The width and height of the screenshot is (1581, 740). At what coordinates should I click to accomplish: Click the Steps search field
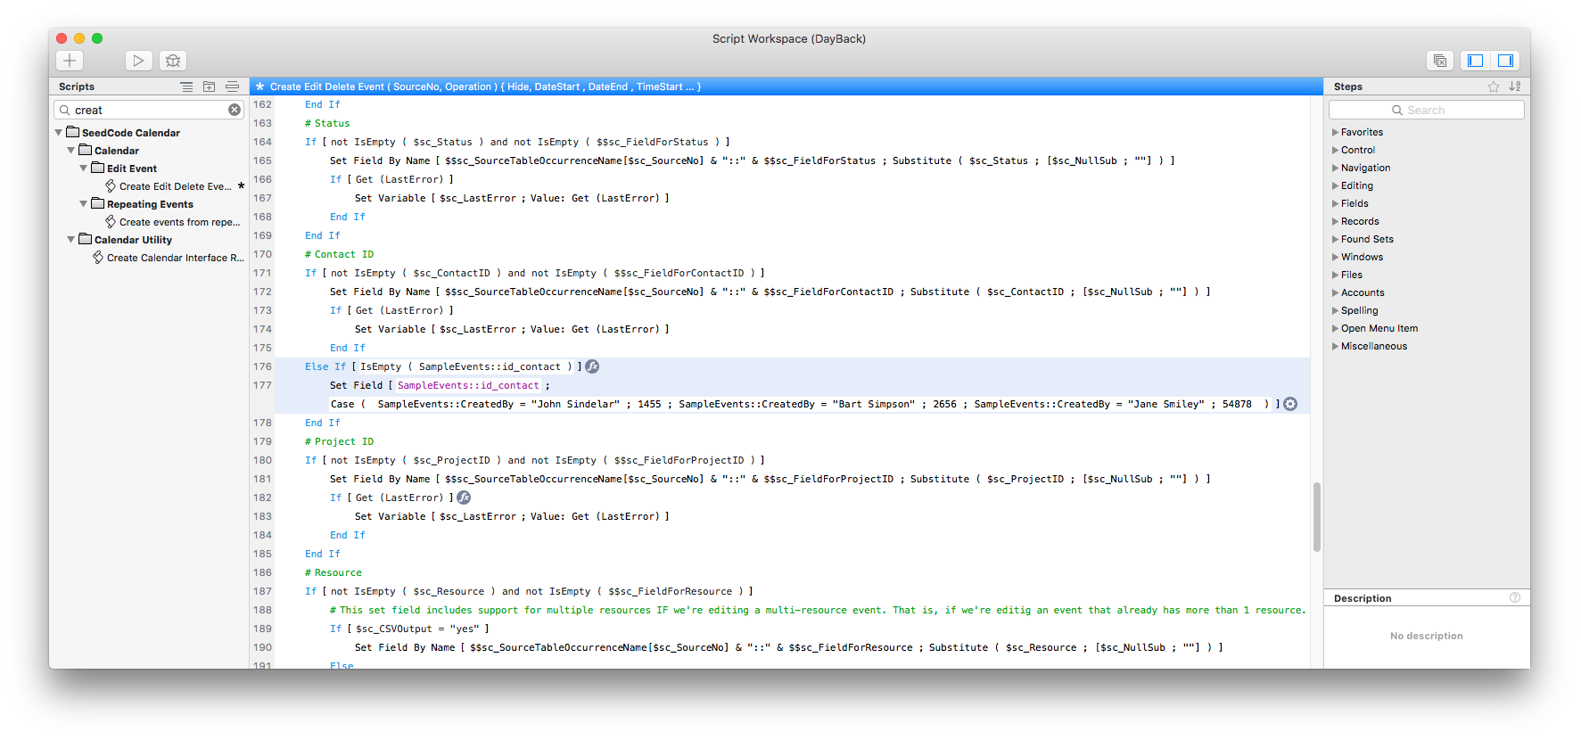pos(1426,110)
